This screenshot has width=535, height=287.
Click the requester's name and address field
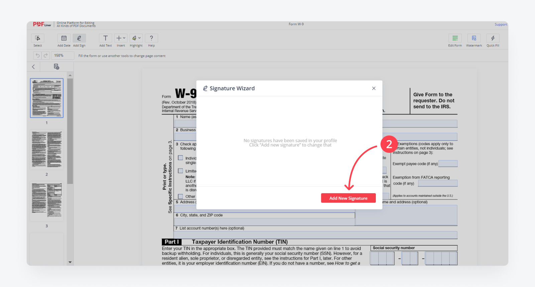[406, 215]
